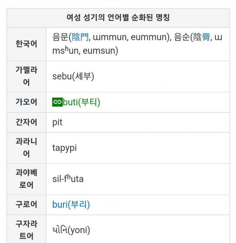Select the 과라니어 row label
Viewport: 236px width, 243px height.
coord(26,148)
